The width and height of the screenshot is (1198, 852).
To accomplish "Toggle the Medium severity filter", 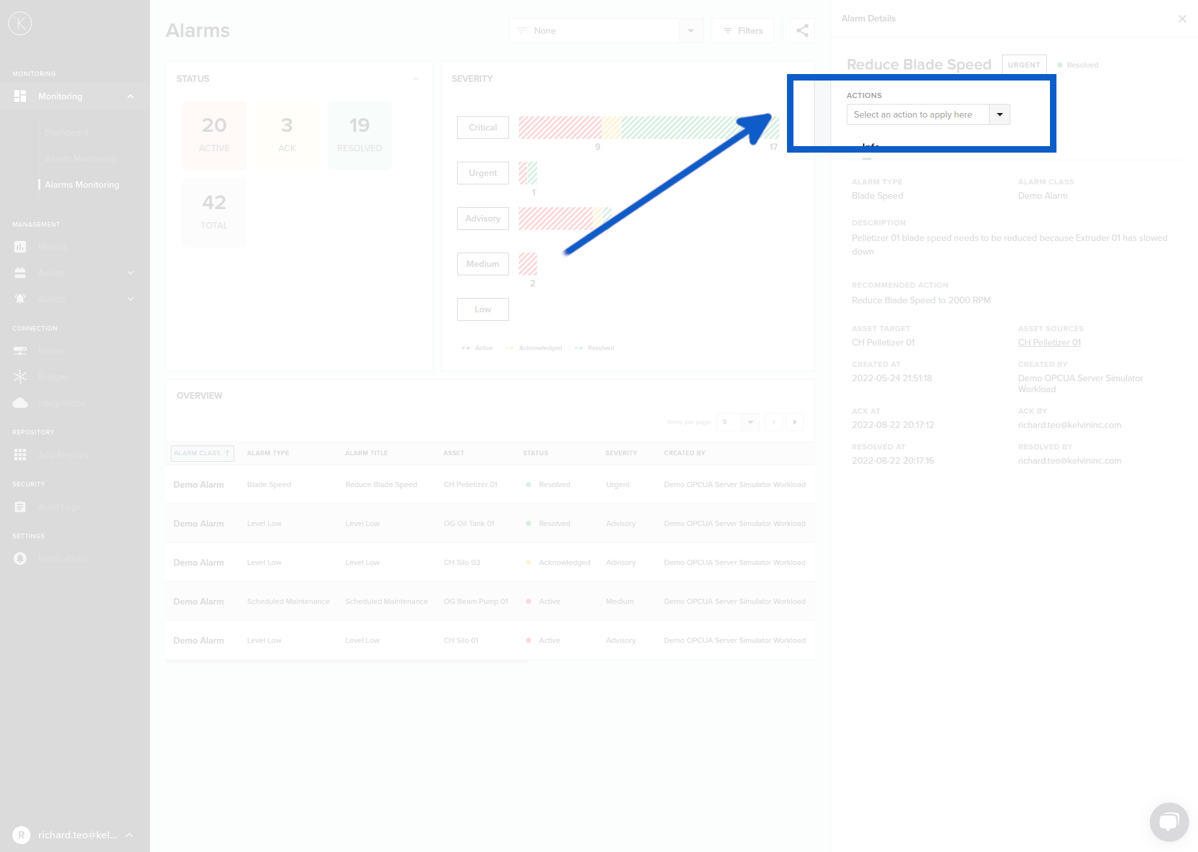I will click(482, 264).
